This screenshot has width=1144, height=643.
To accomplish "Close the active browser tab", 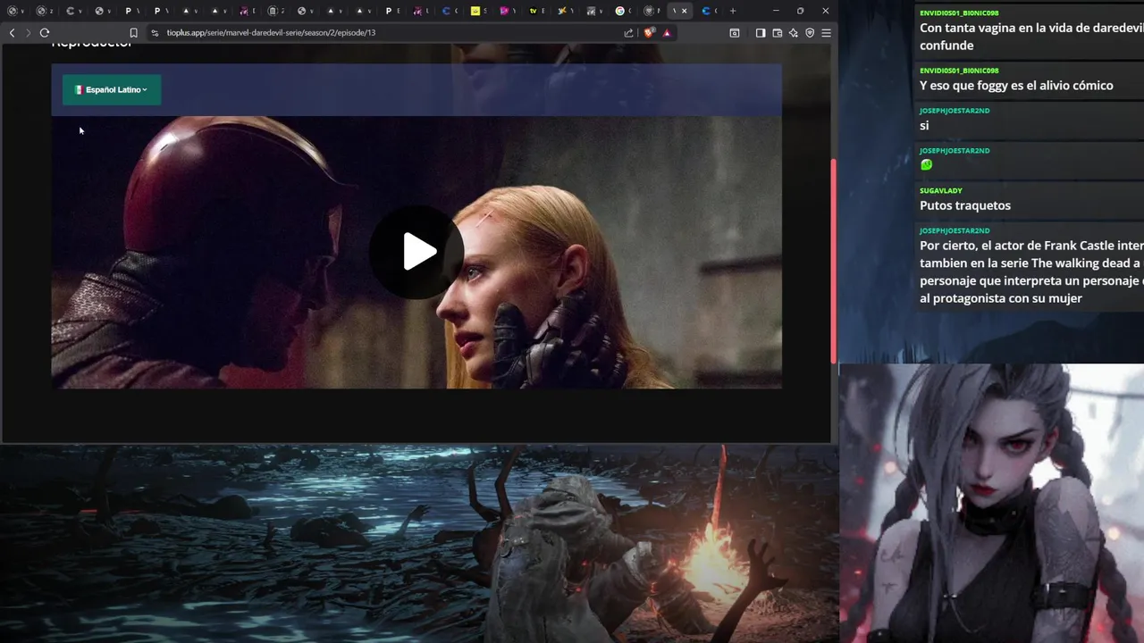I will (x=685, y=11).
